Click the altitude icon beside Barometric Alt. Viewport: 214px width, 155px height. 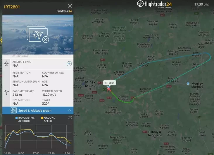[x=6, y=92]
